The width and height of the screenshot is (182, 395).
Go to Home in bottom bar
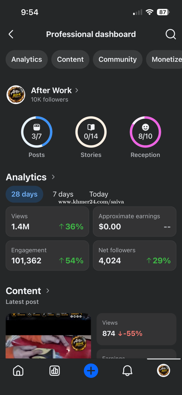pos(18,370)
